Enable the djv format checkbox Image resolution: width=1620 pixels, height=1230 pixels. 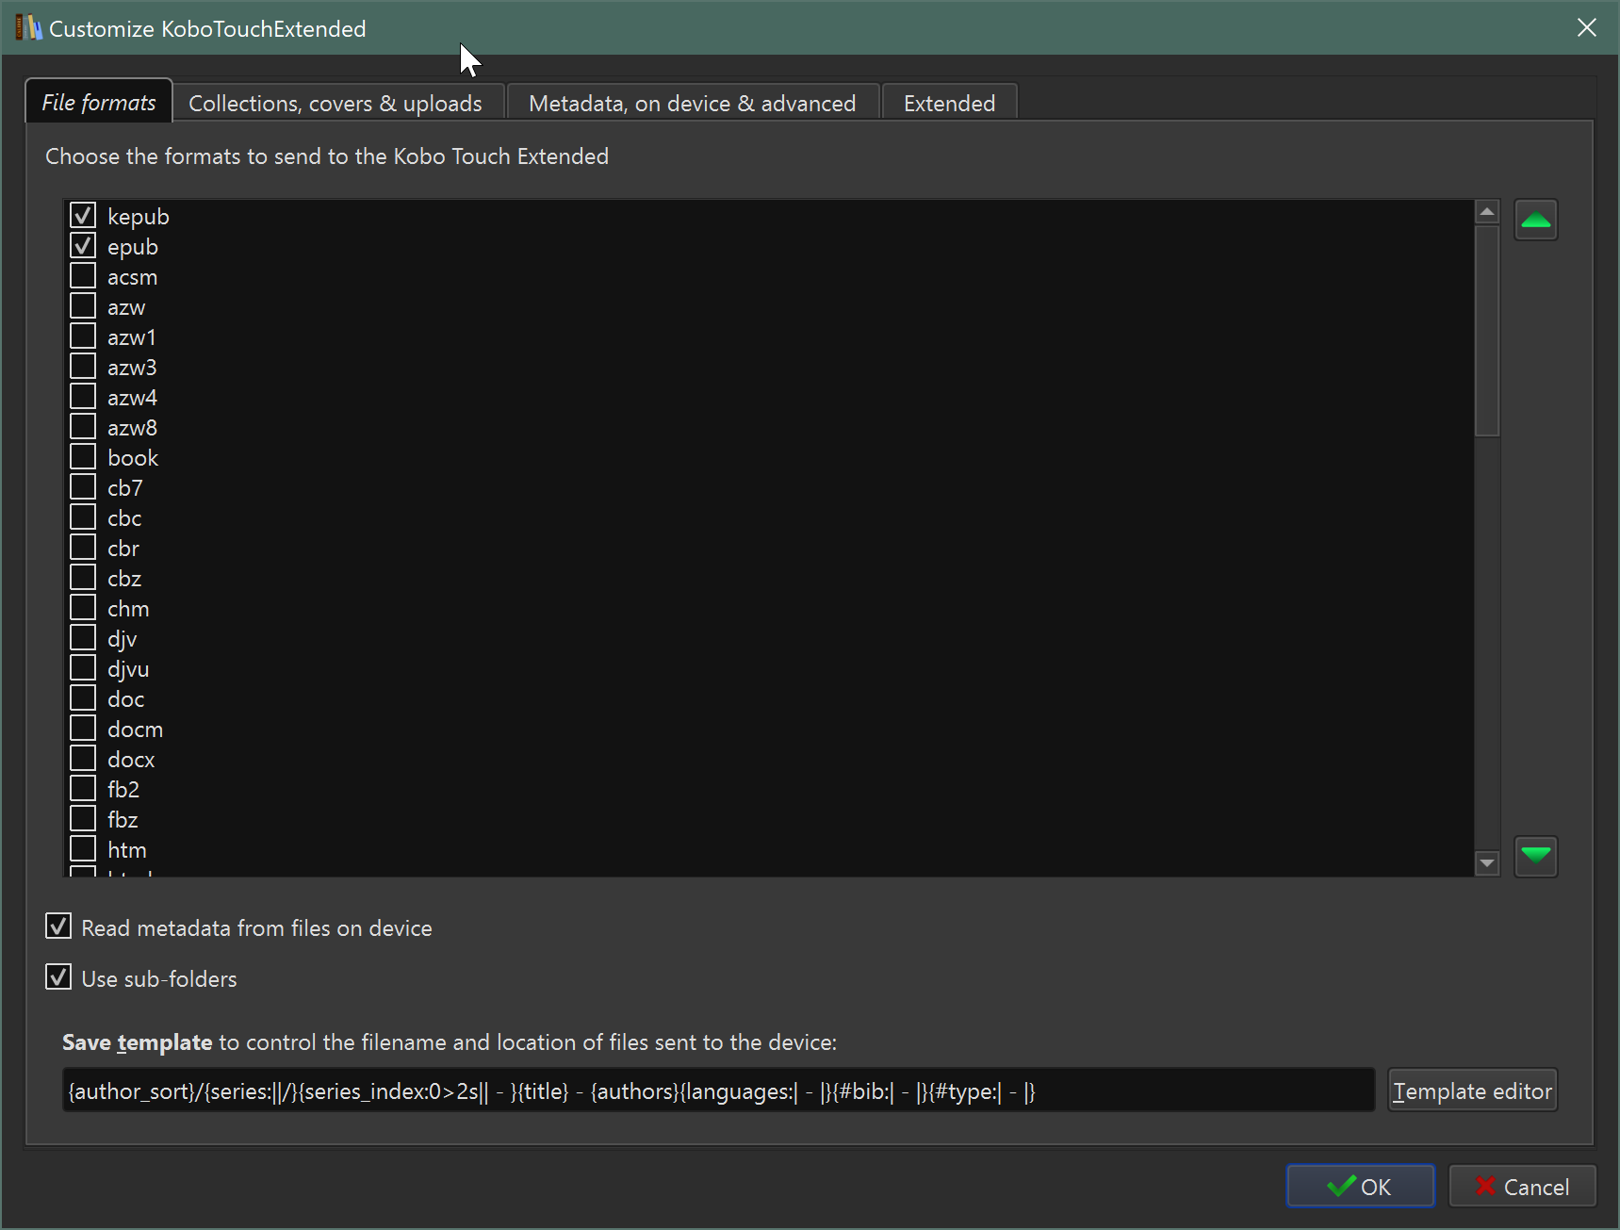pos(83,638)
